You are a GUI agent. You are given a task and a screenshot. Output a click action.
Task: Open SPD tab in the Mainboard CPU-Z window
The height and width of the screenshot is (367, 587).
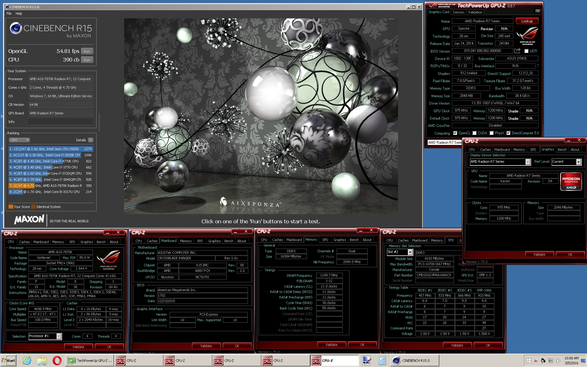(200, 241)
